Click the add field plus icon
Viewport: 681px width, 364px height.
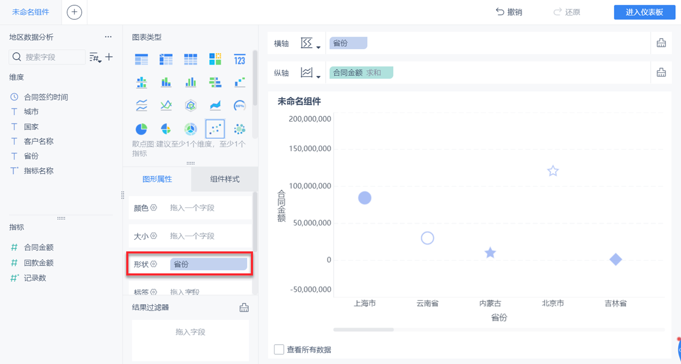tap(109, 57)
